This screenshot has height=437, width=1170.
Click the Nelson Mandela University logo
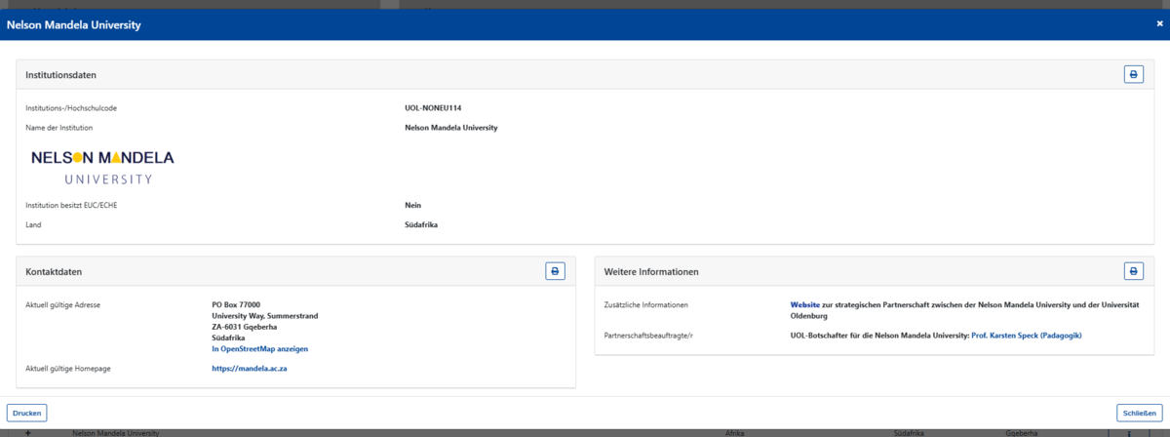coord(102,166)
